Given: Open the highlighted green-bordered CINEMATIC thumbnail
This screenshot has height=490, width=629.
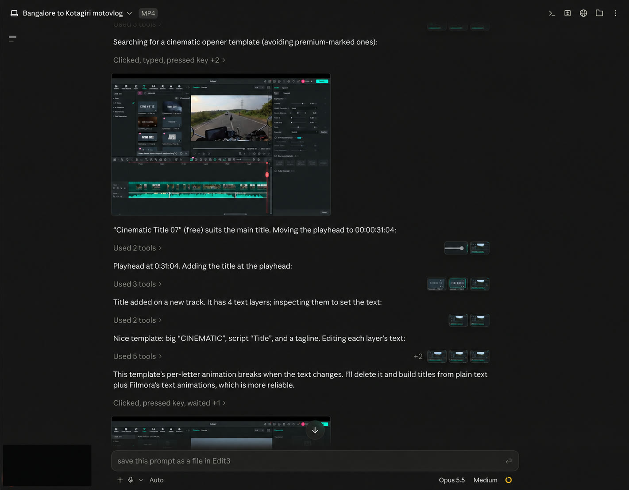Looking at the screenshot, I should point(458,284).
